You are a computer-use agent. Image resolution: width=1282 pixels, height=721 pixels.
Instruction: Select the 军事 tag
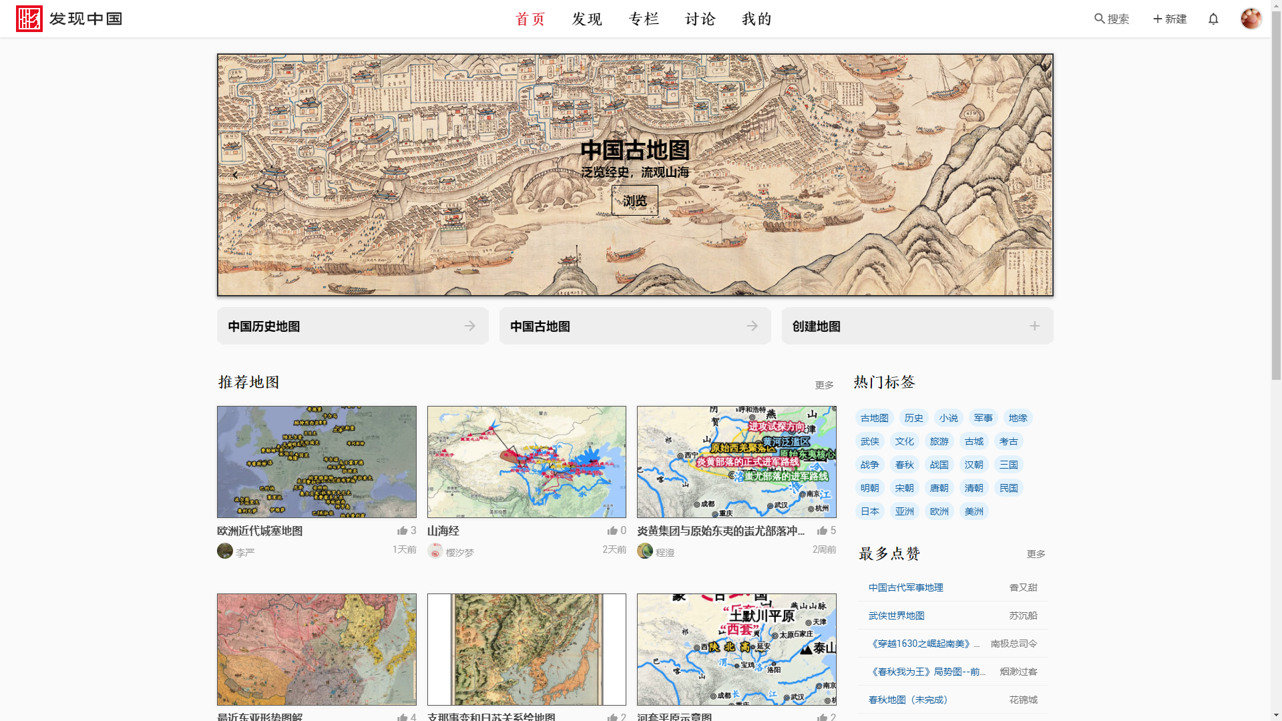984,418
